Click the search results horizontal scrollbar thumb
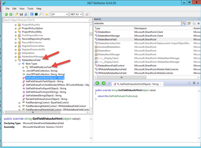The height and width of the screenshot is (148, 201). click(122, 77)
